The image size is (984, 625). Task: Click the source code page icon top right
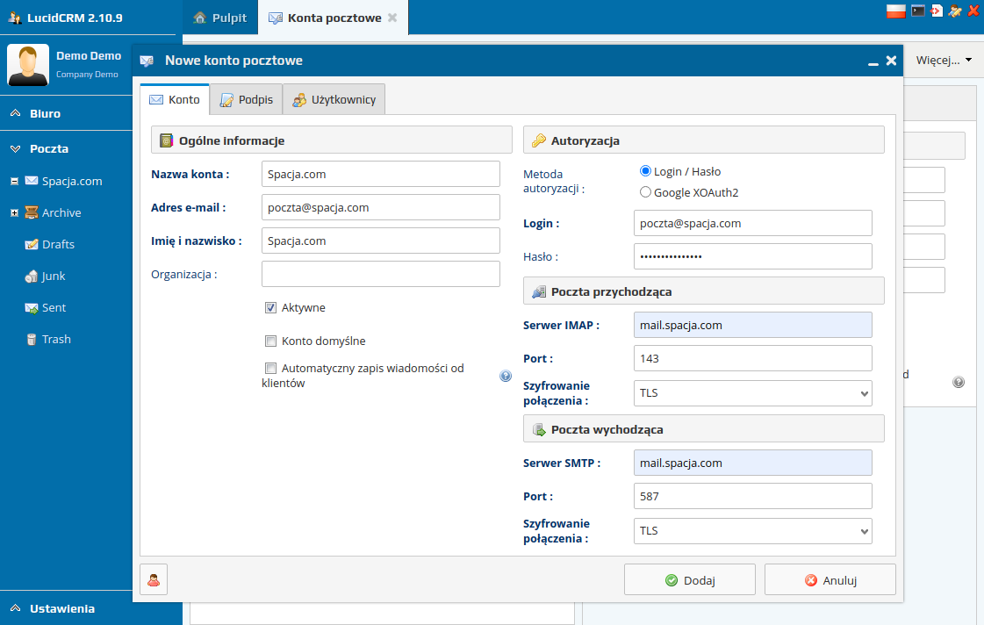[x=937, y=11]
